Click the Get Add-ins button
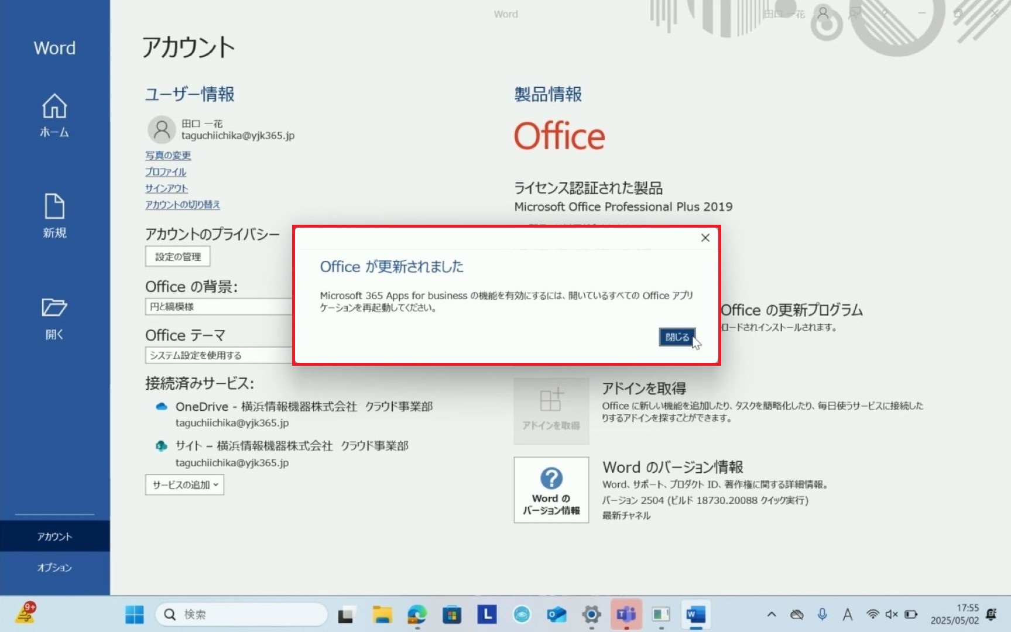 point(551,411)
